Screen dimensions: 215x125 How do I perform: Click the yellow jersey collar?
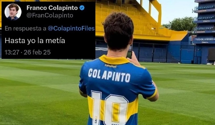(x=114, y=60)
